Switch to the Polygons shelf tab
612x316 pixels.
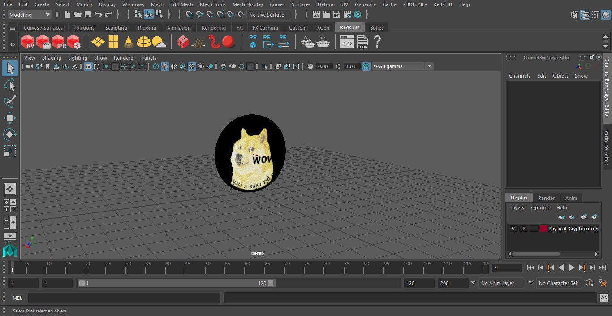[x=84, y=28]
